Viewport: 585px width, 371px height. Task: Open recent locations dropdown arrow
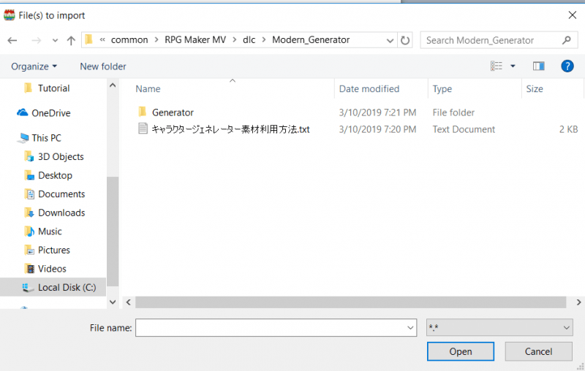click(56, 40)
